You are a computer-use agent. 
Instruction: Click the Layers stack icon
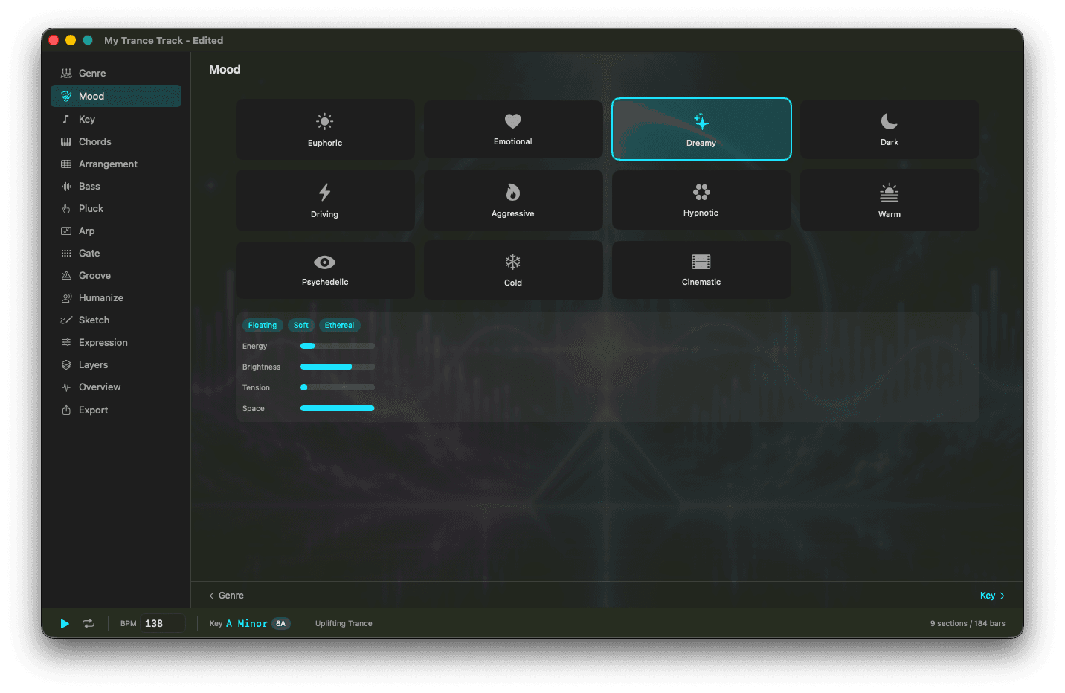click(x=66, y=364)
